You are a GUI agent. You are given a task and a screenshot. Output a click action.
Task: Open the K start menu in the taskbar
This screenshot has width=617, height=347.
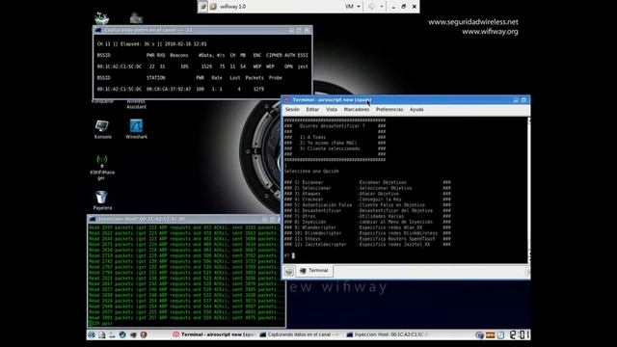coord(92,334)
